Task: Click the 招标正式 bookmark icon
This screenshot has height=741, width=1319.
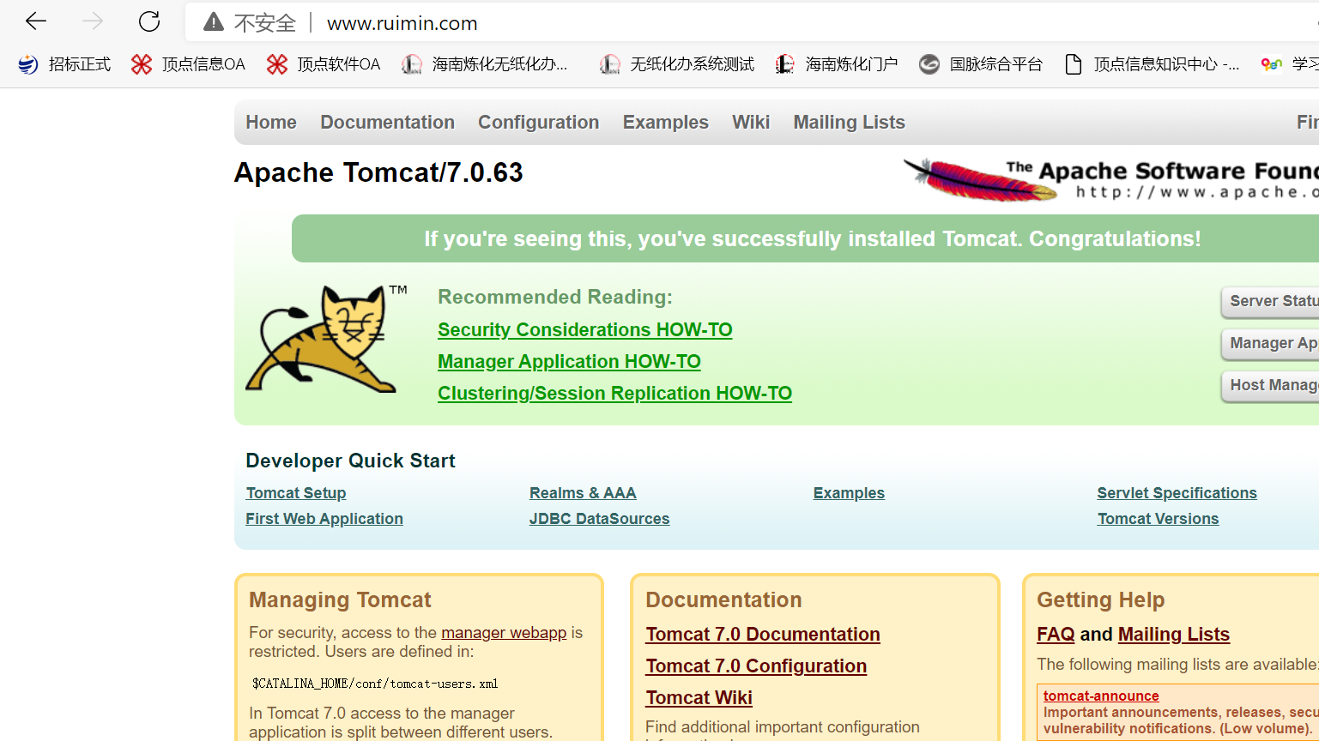Action: tap(28, 64)
